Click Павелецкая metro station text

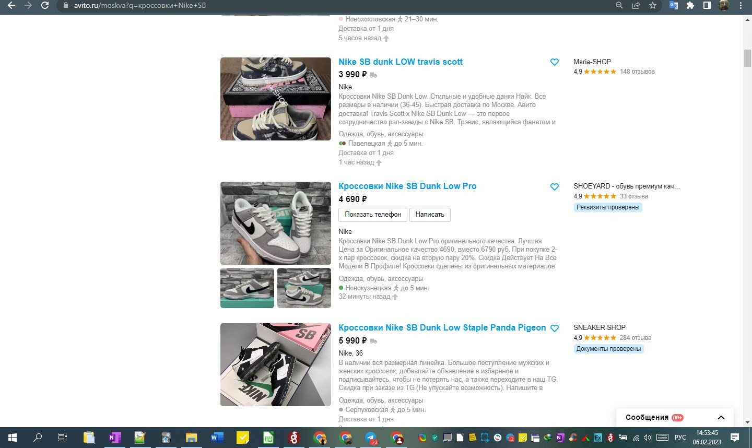pyautogui.click(x=366, y=144)
